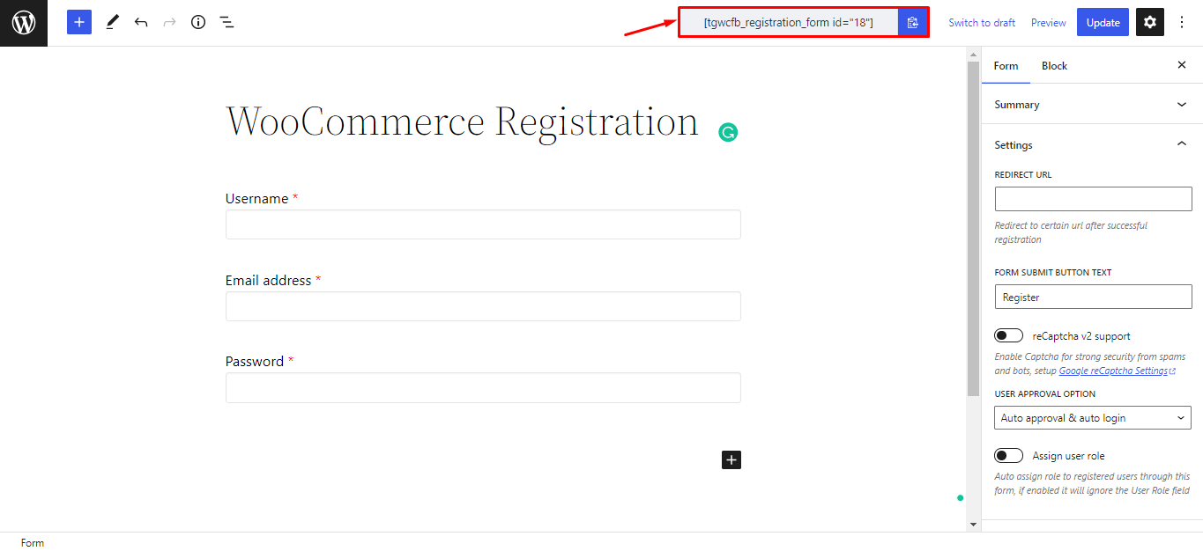
Task: Click inside the Redirect URL field
Action: [1092, 198]
